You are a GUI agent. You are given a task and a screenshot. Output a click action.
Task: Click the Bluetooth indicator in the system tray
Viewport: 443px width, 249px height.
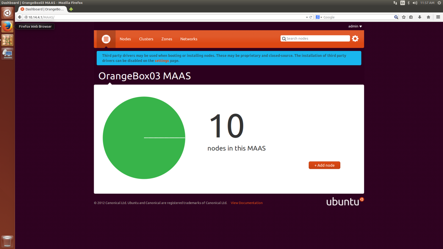[409, 3]
